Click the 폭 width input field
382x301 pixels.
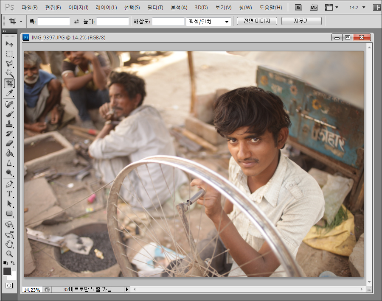[x=53, y=22]
